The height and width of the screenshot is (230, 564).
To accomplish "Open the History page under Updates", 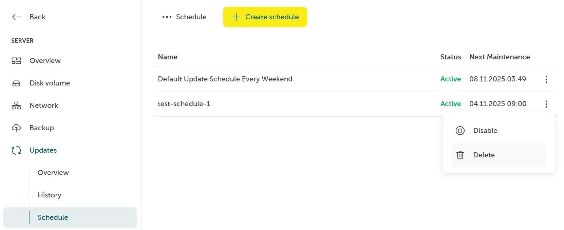I will point(50,195).
